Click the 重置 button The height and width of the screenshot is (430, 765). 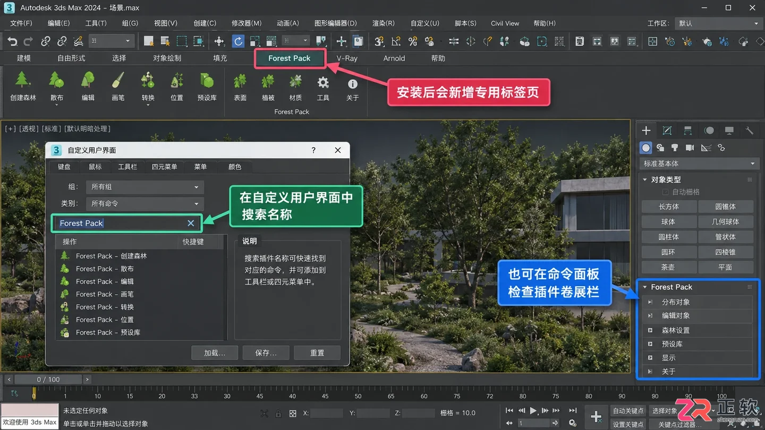pos(317,352)
